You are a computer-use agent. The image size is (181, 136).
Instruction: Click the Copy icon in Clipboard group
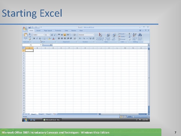coord(30,37)
